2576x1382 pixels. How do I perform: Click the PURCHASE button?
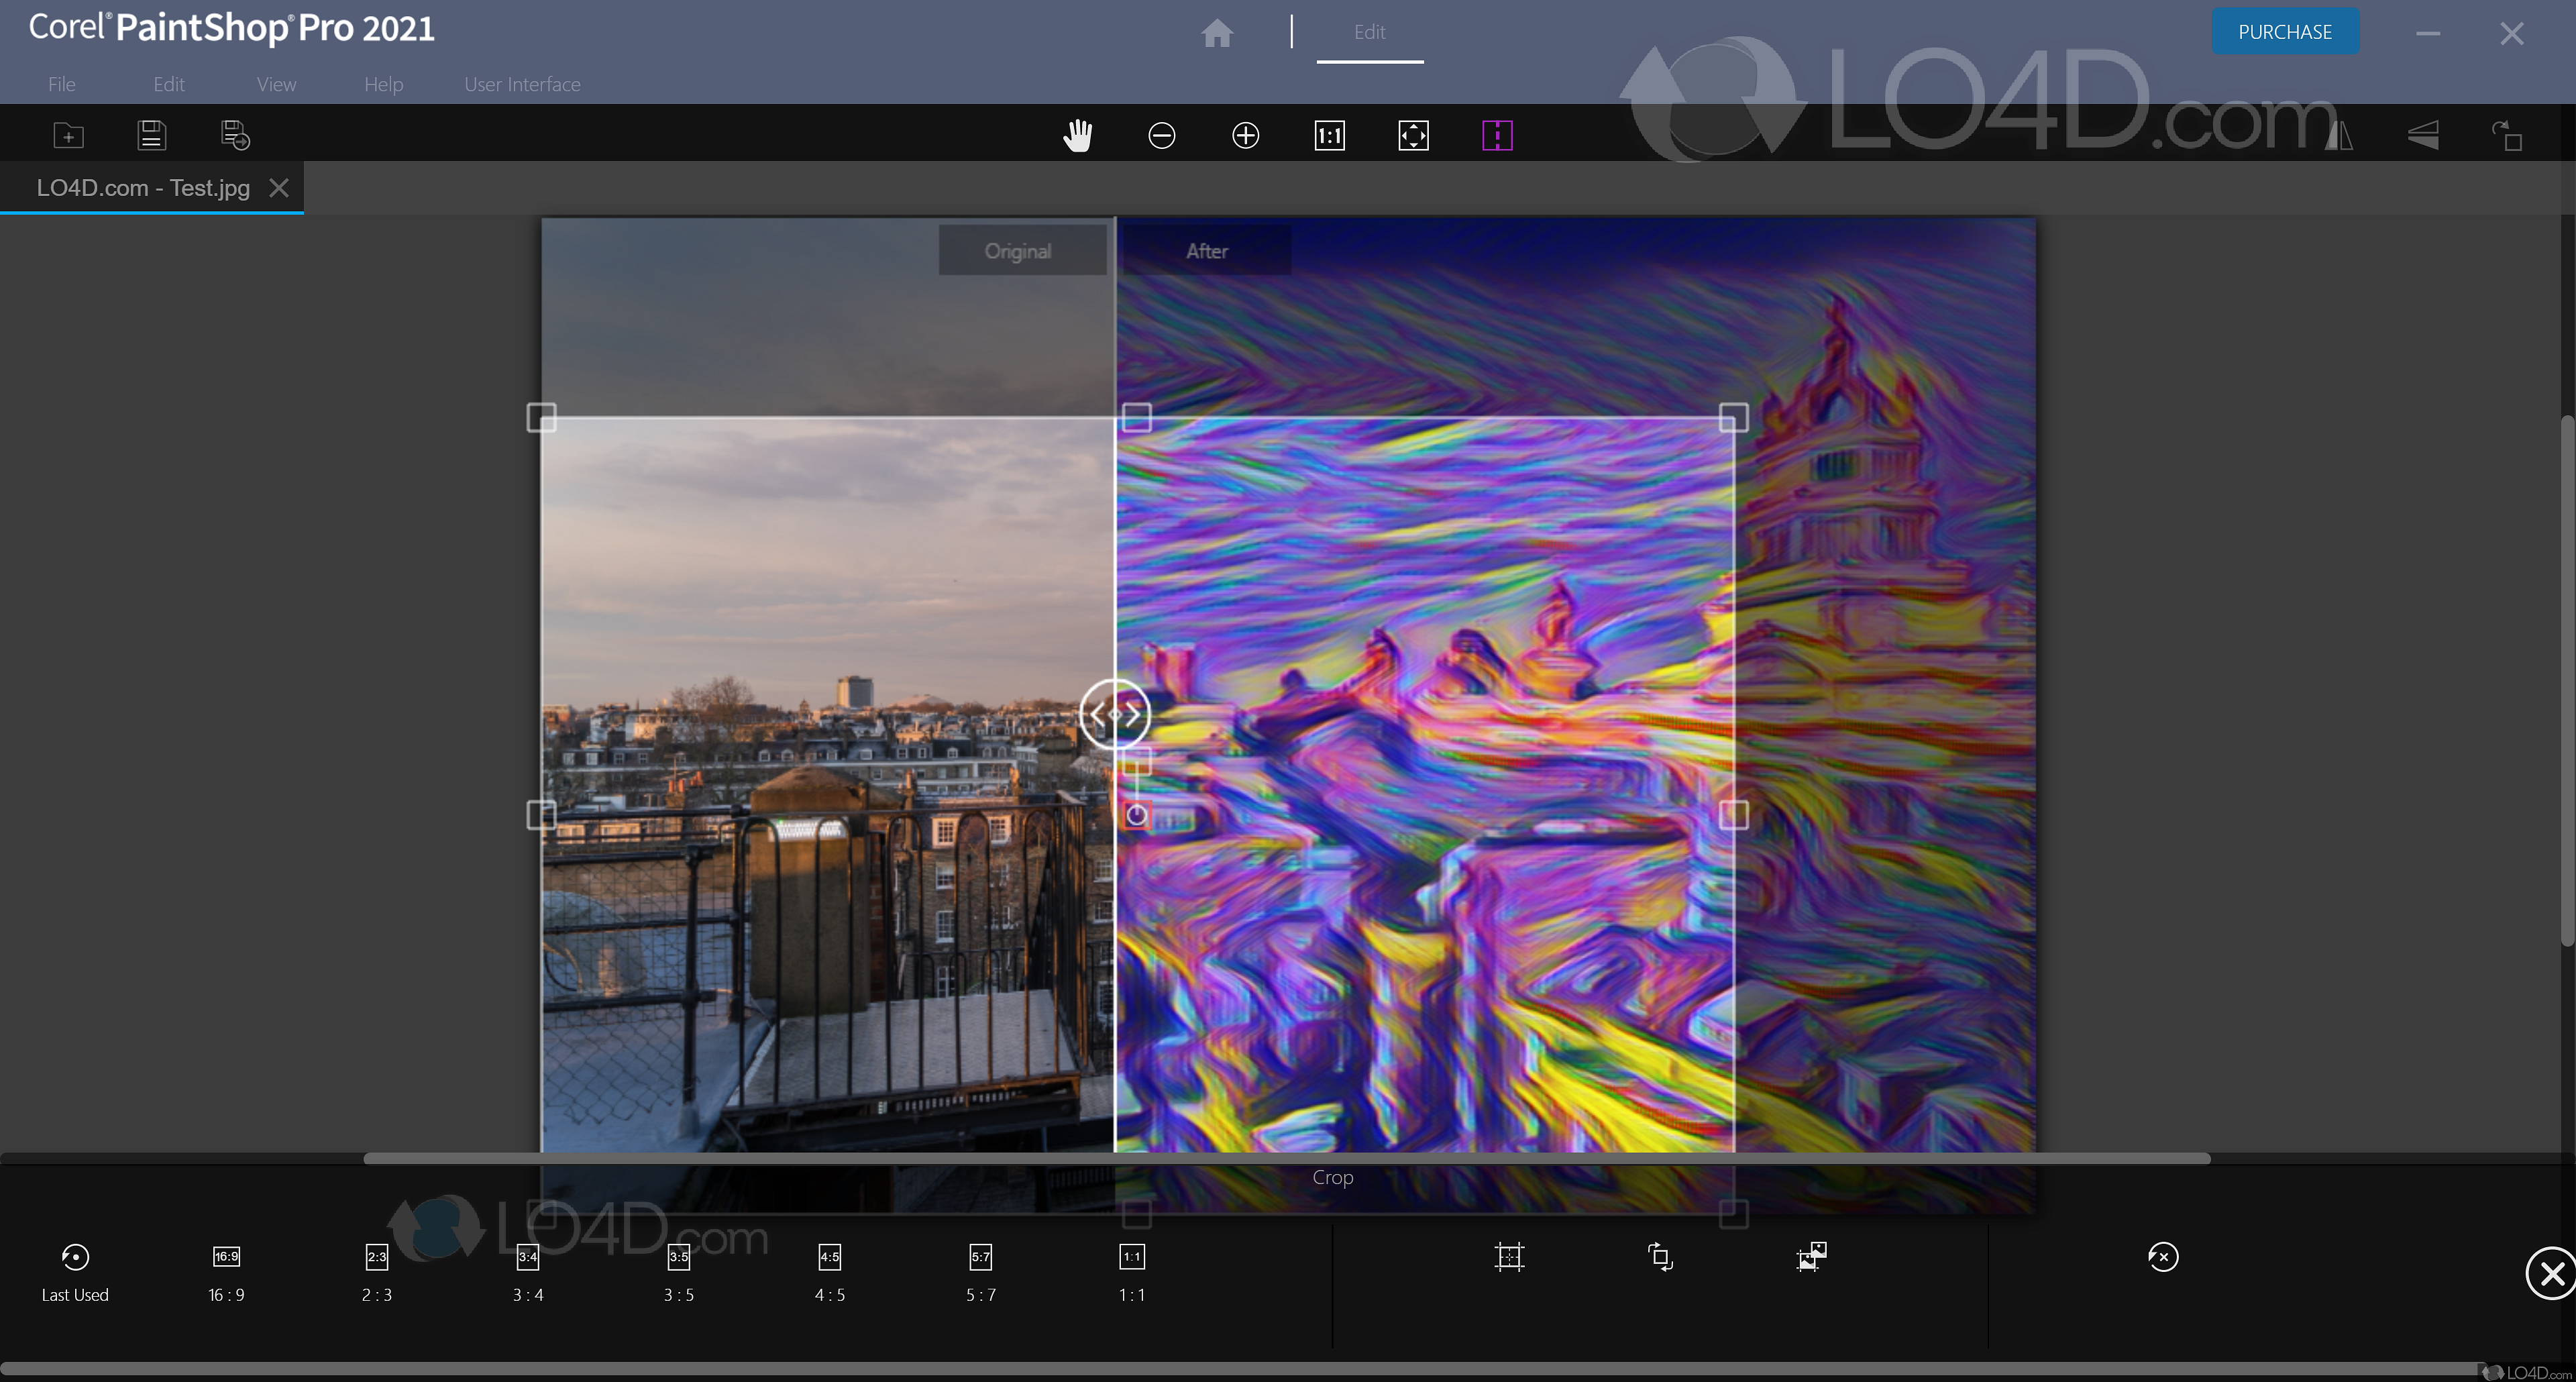(2285, 32)
